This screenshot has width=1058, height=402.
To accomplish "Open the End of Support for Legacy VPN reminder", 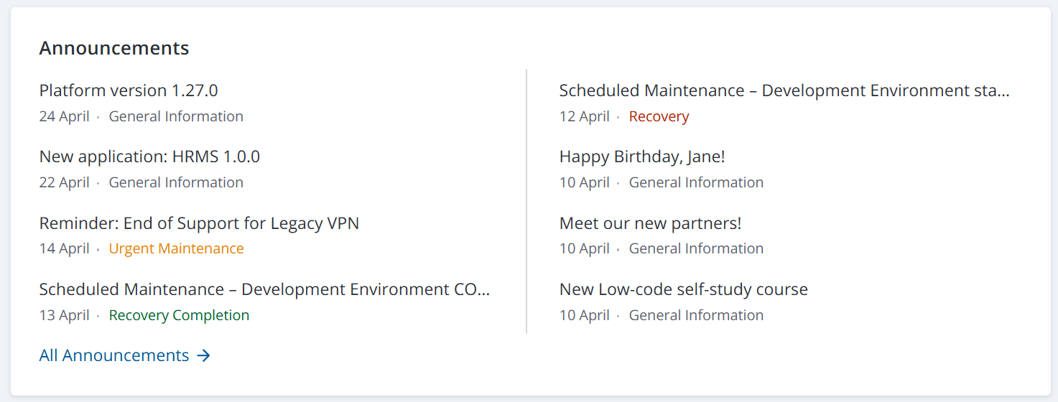I will pos(199,223).
